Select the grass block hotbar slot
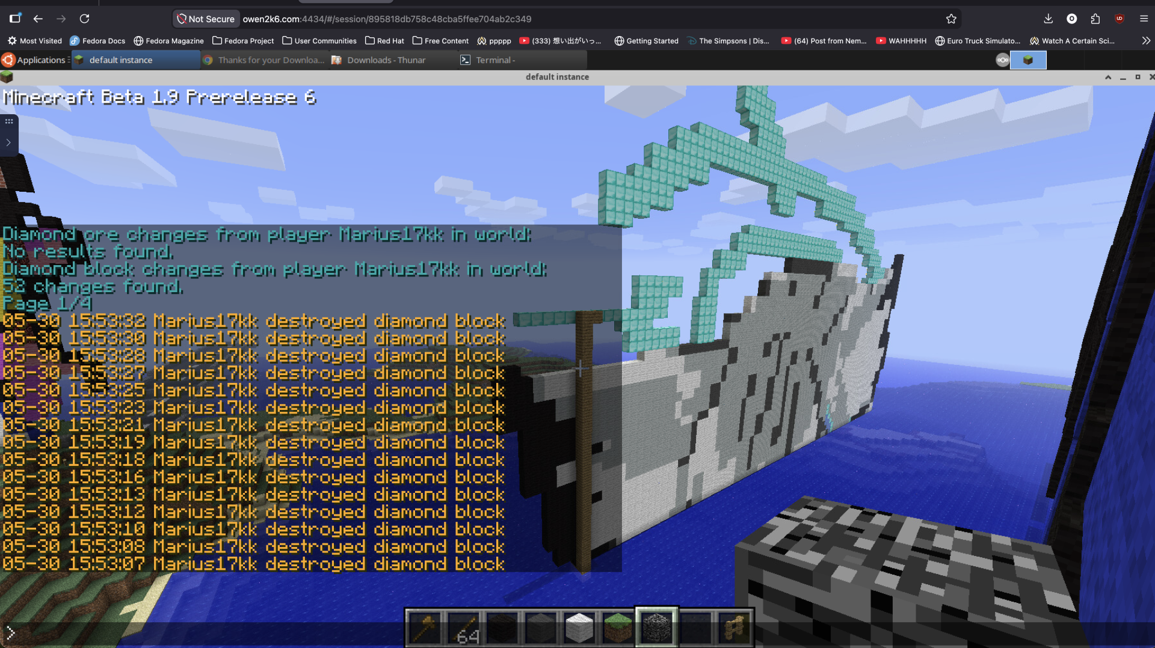Screen dimensions: 1155x648 pyautogui.click(x=618, y=628)
